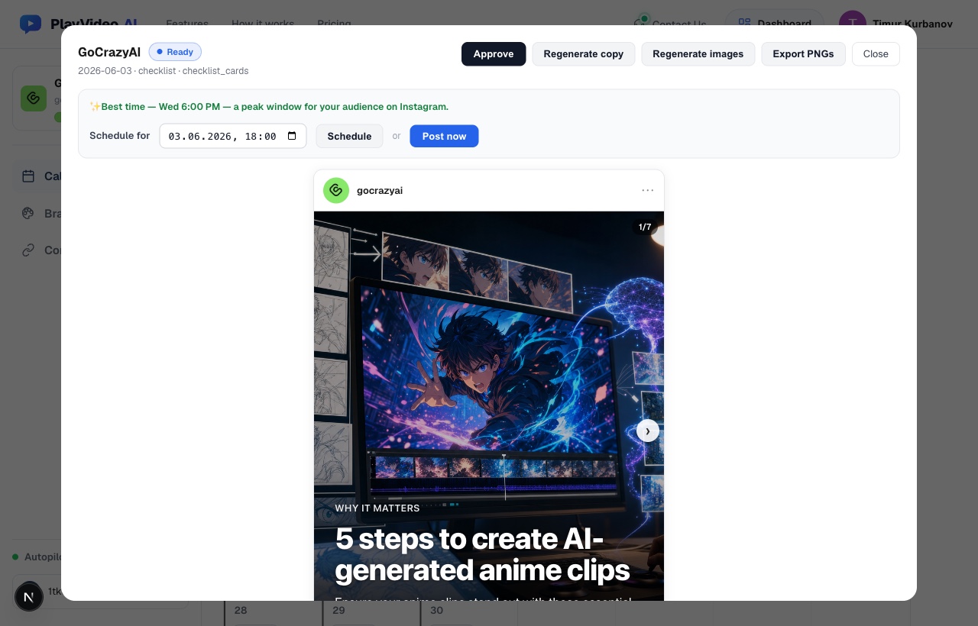Open the three-dots post menu
Screen dimensions: 978x626
tap(648, 190)
